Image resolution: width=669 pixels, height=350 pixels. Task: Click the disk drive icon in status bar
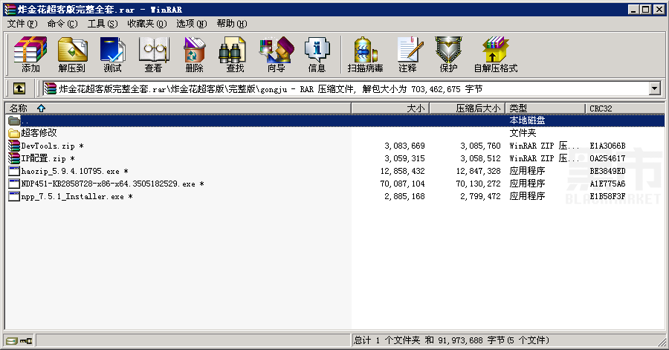coord(11,340)
